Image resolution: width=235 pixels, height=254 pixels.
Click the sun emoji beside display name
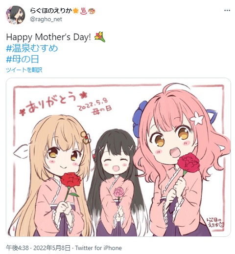pos(75,11)
